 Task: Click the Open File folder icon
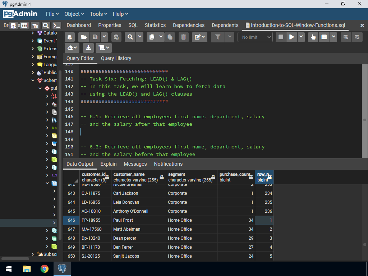point(83,37)
